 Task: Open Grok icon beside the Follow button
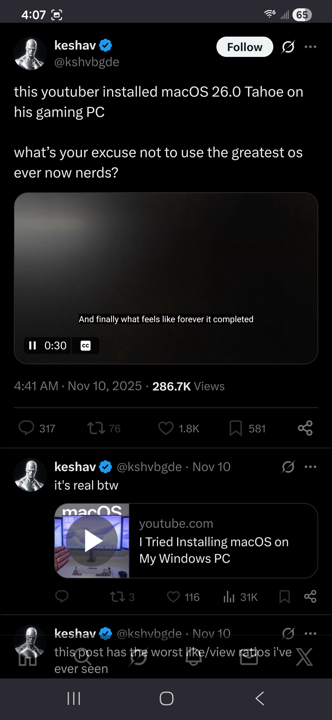tap(288, 47)
